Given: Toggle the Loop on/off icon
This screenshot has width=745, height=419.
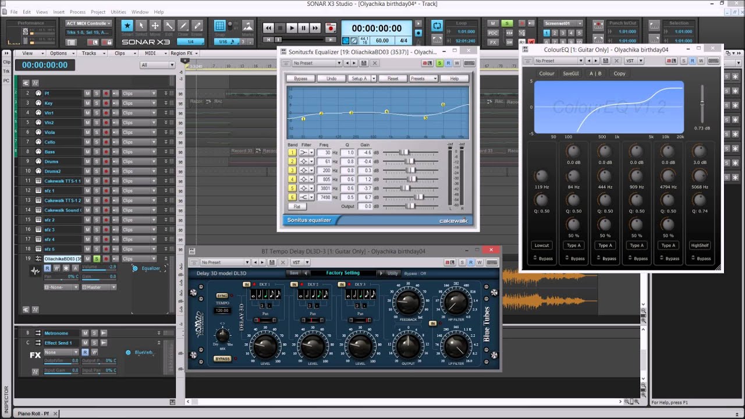Looking at the screenshot, I should [437, 26].
